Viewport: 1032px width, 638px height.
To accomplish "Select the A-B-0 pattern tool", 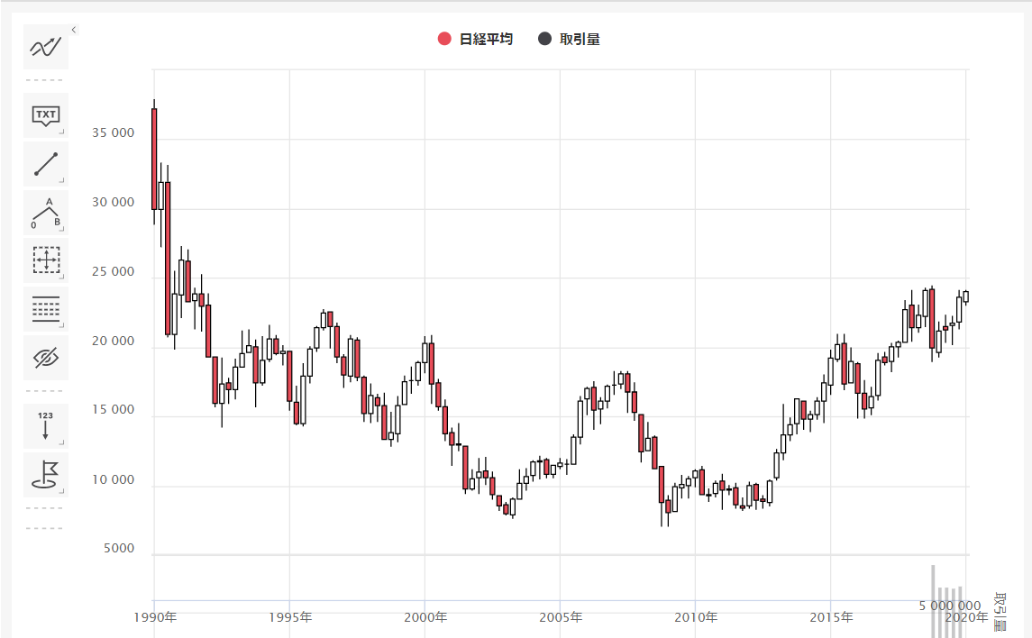I will pyautogui.click(x=46, y=213).
